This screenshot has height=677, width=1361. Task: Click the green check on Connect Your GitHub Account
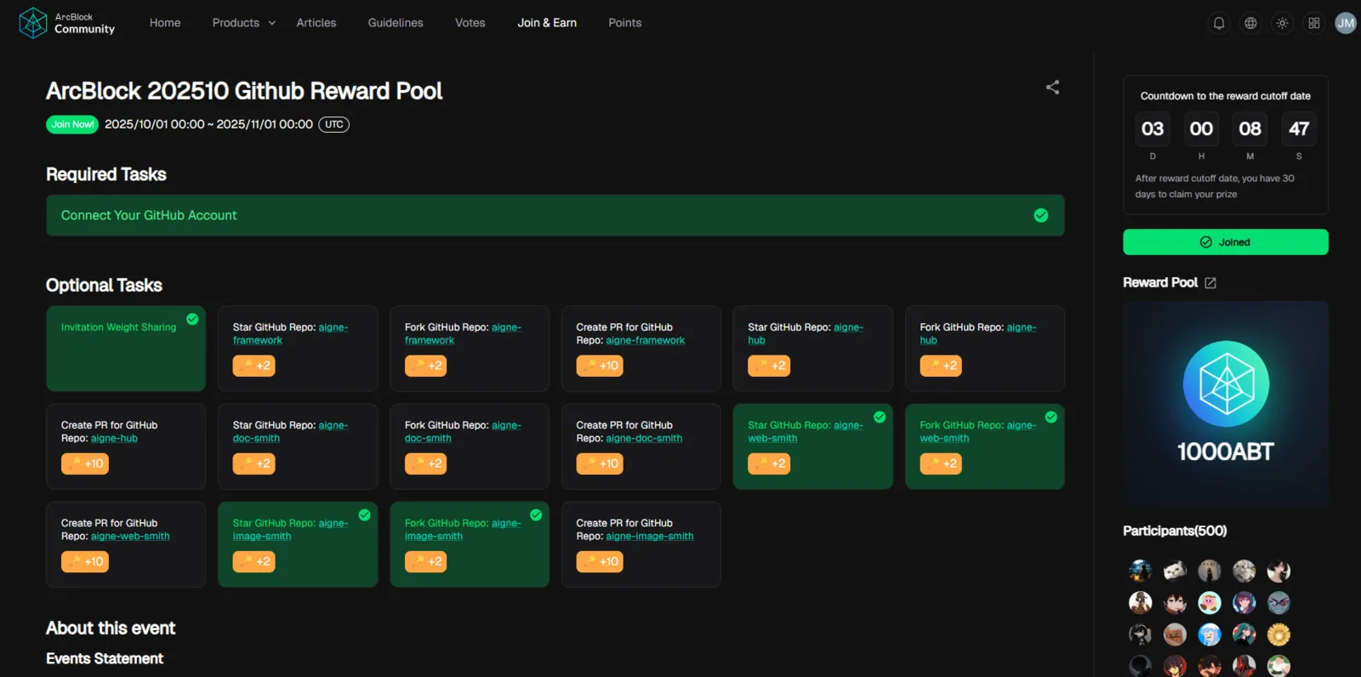pyautogui.click(x=1040, y=215)
